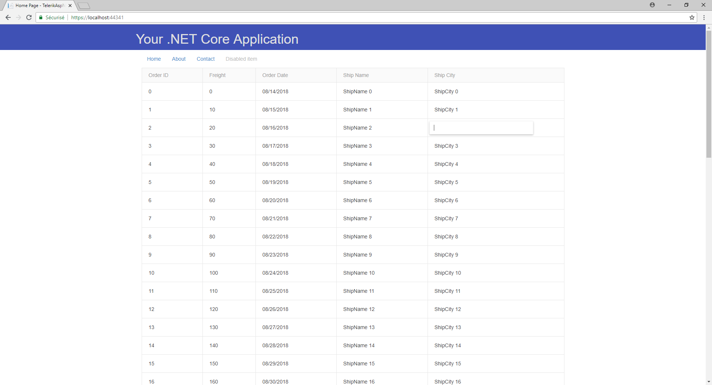Viewport: 712px width, 385px height.
Task: Click the Chrome user profile icon
Action: coord(652,5)
